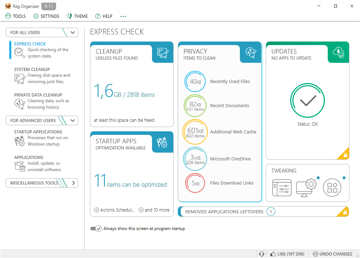Image resolution: width=360 pixels, height=258 pixels.
Task: Click the green Status OK checkmark circle
Action: click(x=308, y=100)
